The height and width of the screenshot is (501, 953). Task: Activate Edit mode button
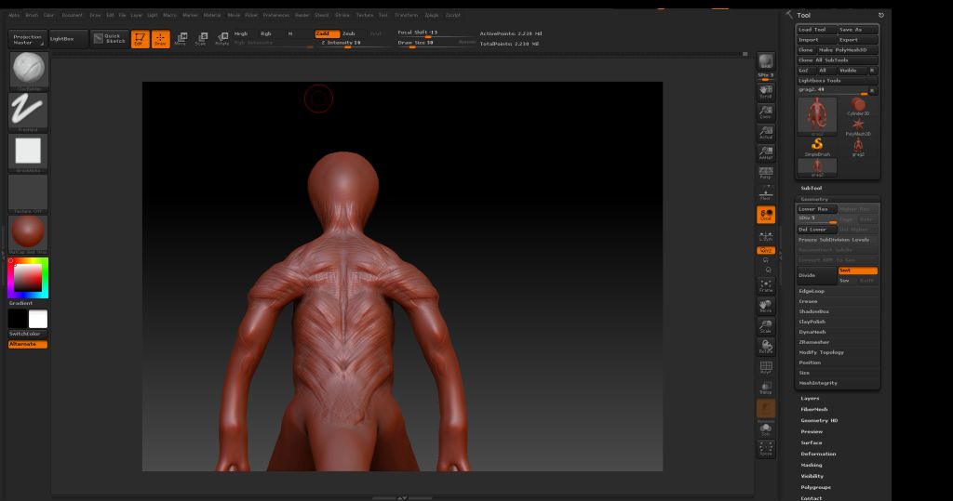pyautogui.click(x=140, y=39)
